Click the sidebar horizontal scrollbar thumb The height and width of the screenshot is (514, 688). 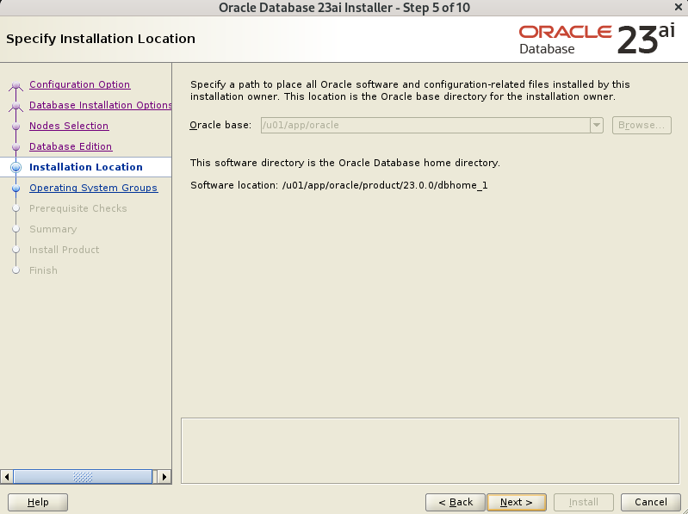click(x=83, y=477)
